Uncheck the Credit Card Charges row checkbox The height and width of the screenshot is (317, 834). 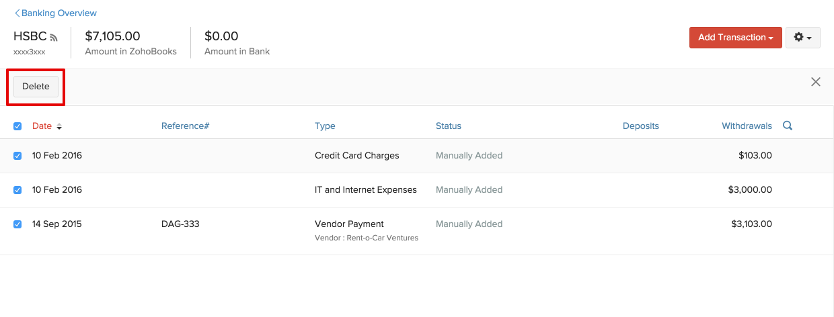coord(17,156)
